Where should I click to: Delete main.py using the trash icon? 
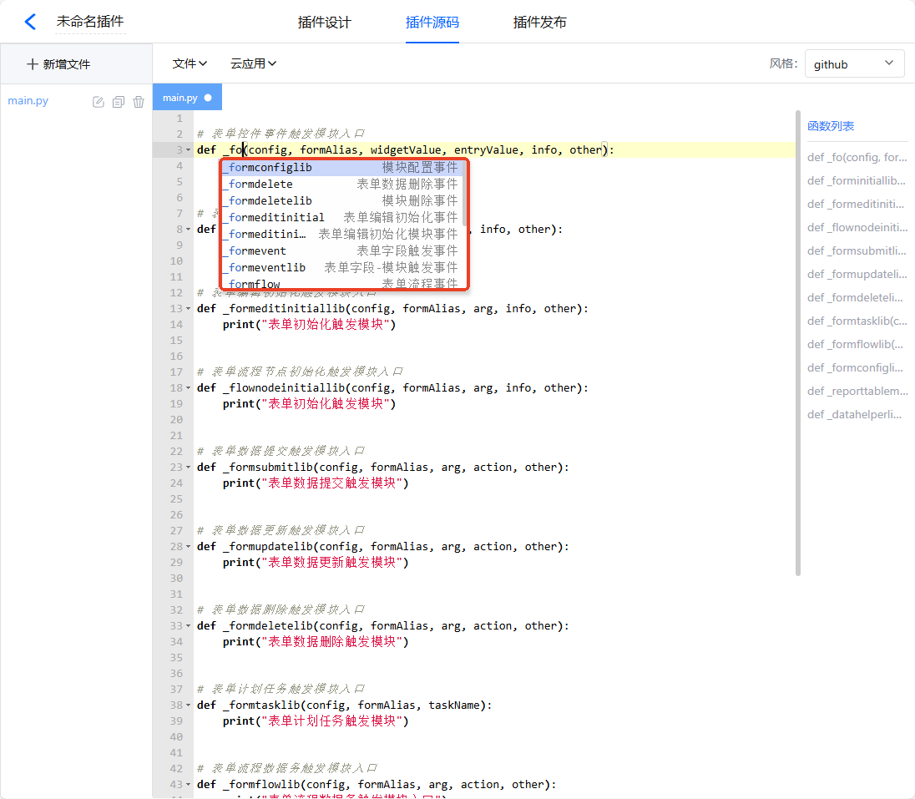pyautogui.click(x=139, y=102)
